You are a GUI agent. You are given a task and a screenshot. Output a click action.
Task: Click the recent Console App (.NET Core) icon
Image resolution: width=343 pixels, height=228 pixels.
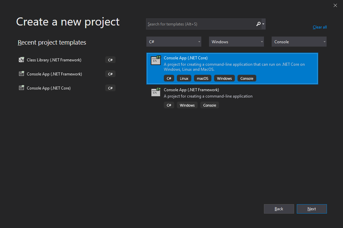(x=21, y=88)
